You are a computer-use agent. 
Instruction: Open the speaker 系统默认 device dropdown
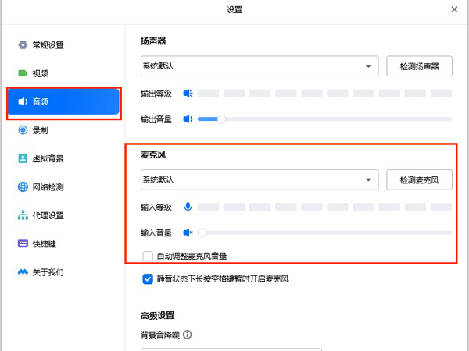tap(259, 66)
